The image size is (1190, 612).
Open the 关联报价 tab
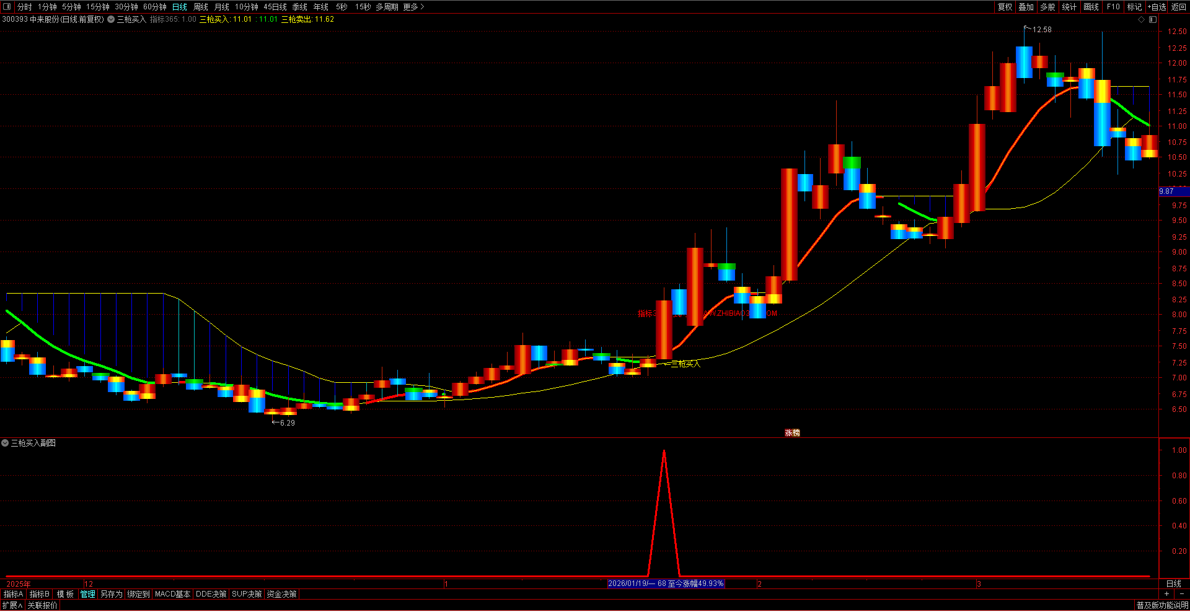pyautogui.click(x=43, y=605)
